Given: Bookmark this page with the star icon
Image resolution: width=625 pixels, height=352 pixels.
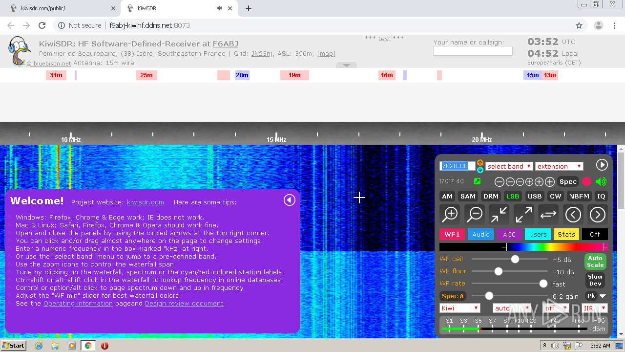Looking at the screenshot, I should pos(579,25).
